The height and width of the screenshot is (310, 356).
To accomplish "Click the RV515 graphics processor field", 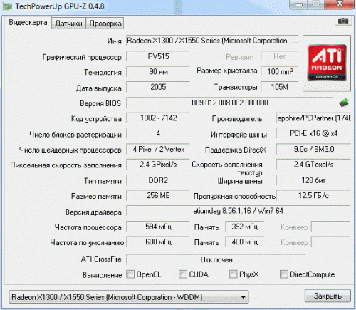I will tap(158, 56).
